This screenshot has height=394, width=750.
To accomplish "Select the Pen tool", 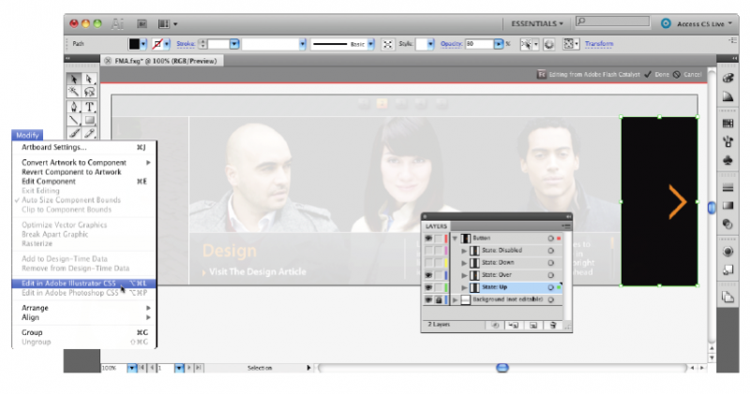I will point(74,107).
